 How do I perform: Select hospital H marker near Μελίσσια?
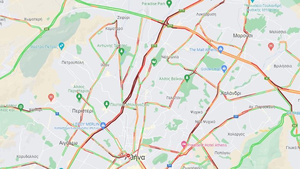[x=270, y=46]
